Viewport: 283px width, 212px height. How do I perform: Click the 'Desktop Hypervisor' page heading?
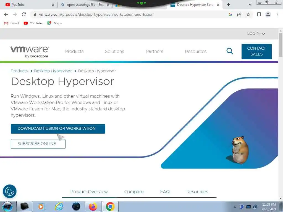pos(62,81)
